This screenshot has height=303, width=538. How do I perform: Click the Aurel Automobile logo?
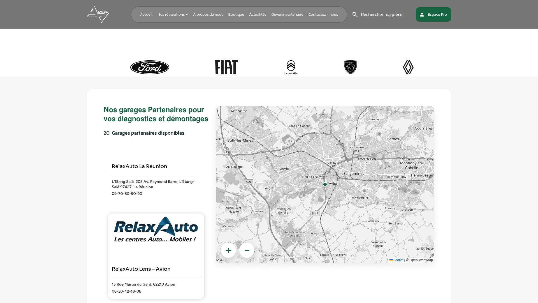point(98,14)
